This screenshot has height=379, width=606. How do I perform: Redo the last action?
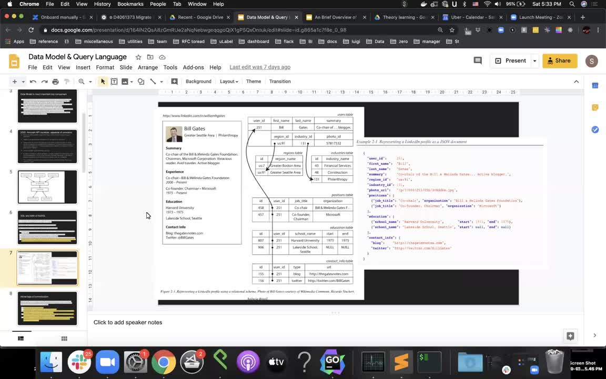[x=44, y=82]
